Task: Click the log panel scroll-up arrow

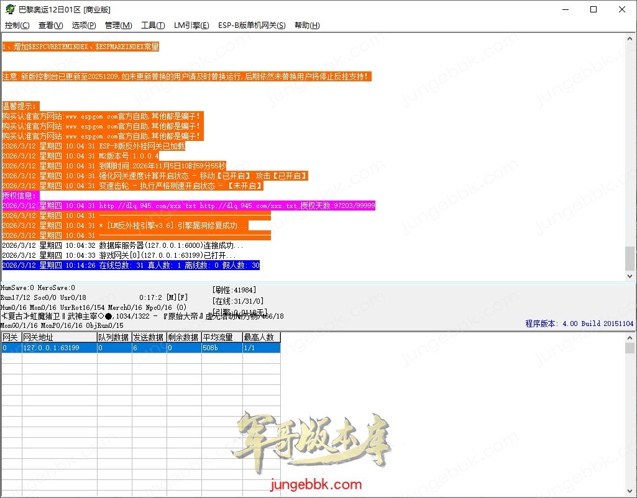Action: coord(630,38)
